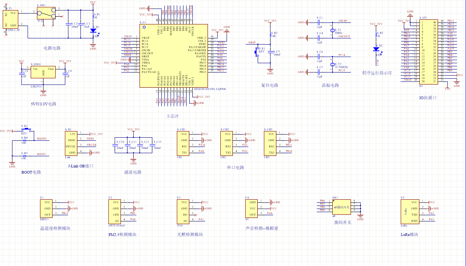This screenshot has height=266, width=466.
Task: Select crystal load capacitor S_C7 12pF
Action: tap(318, 72)
